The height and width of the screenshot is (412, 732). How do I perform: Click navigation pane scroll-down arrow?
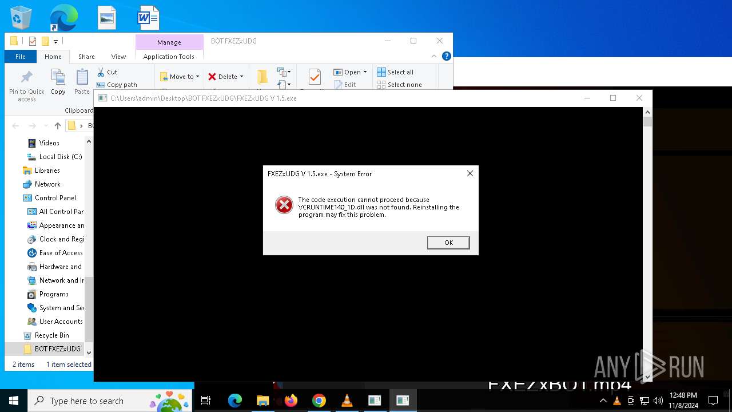(x=89, y=353)
